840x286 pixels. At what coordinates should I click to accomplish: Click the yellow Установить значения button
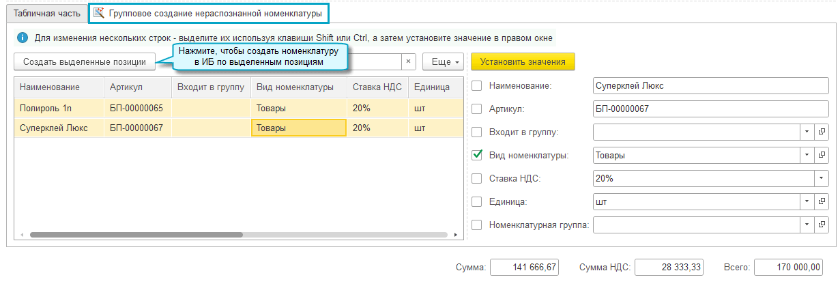[523, 61]
